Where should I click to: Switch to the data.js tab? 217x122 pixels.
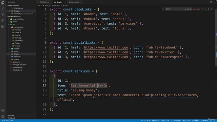pyautogui.click(x=59, y=2)
